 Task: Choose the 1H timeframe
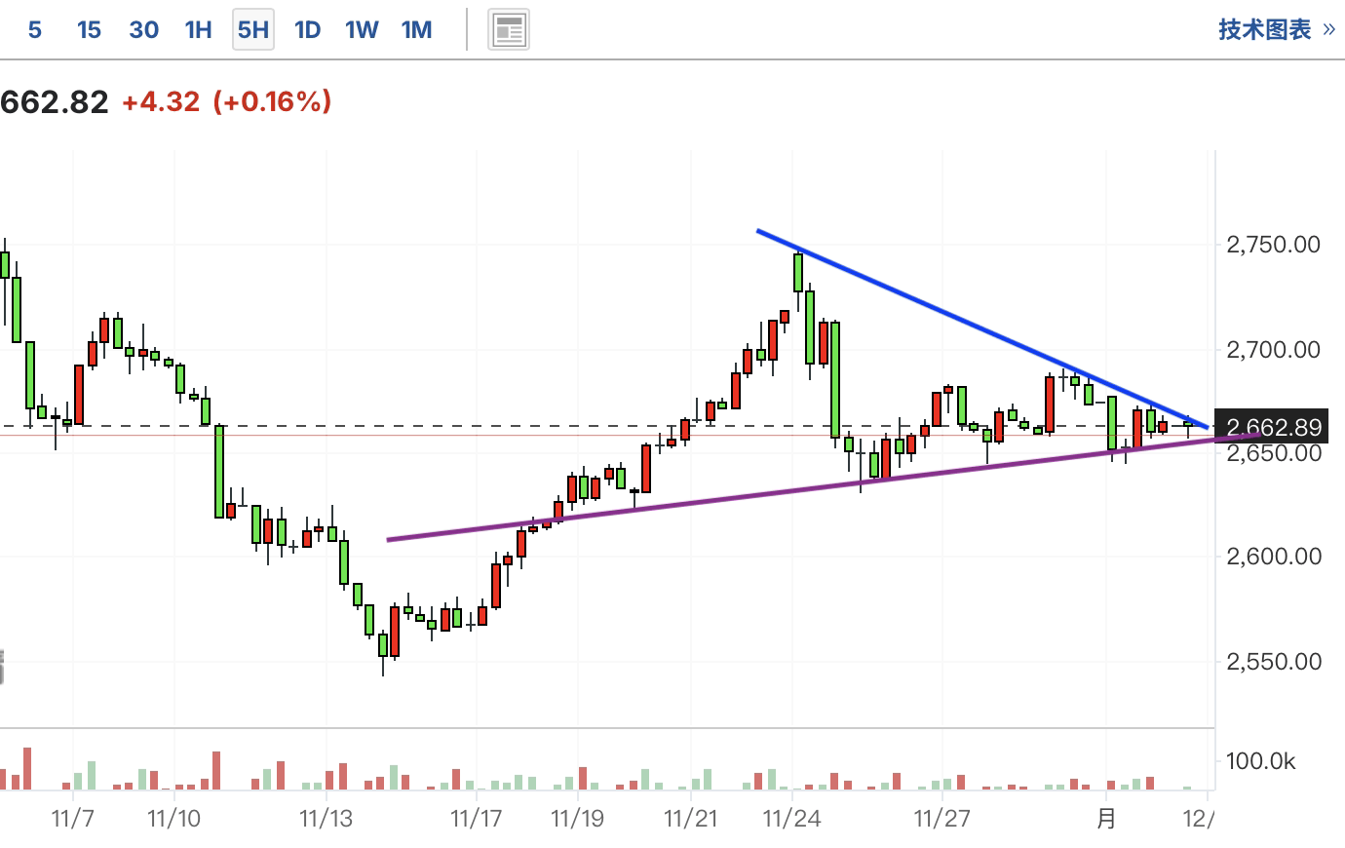click(x=198, y=29)
